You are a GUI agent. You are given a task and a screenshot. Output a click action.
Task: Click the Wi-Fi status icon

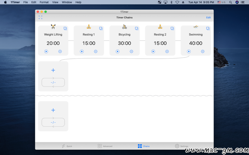(177, 2)
